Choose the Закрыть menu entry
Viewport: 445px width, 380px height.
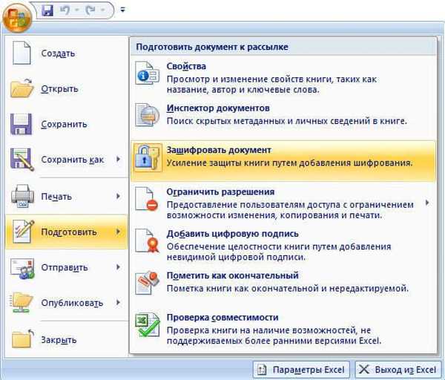point(67,339)
